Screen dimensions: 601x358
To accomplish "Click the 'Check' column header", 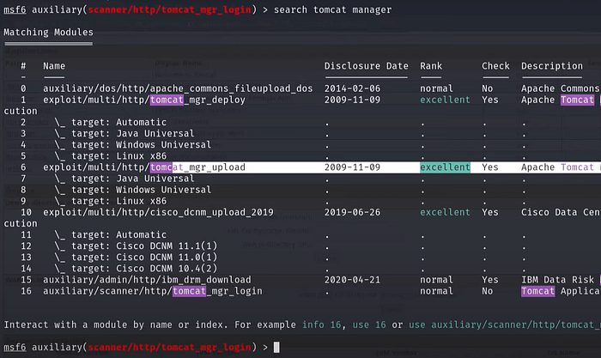I will pyautogui.click(x=495, y=66).
